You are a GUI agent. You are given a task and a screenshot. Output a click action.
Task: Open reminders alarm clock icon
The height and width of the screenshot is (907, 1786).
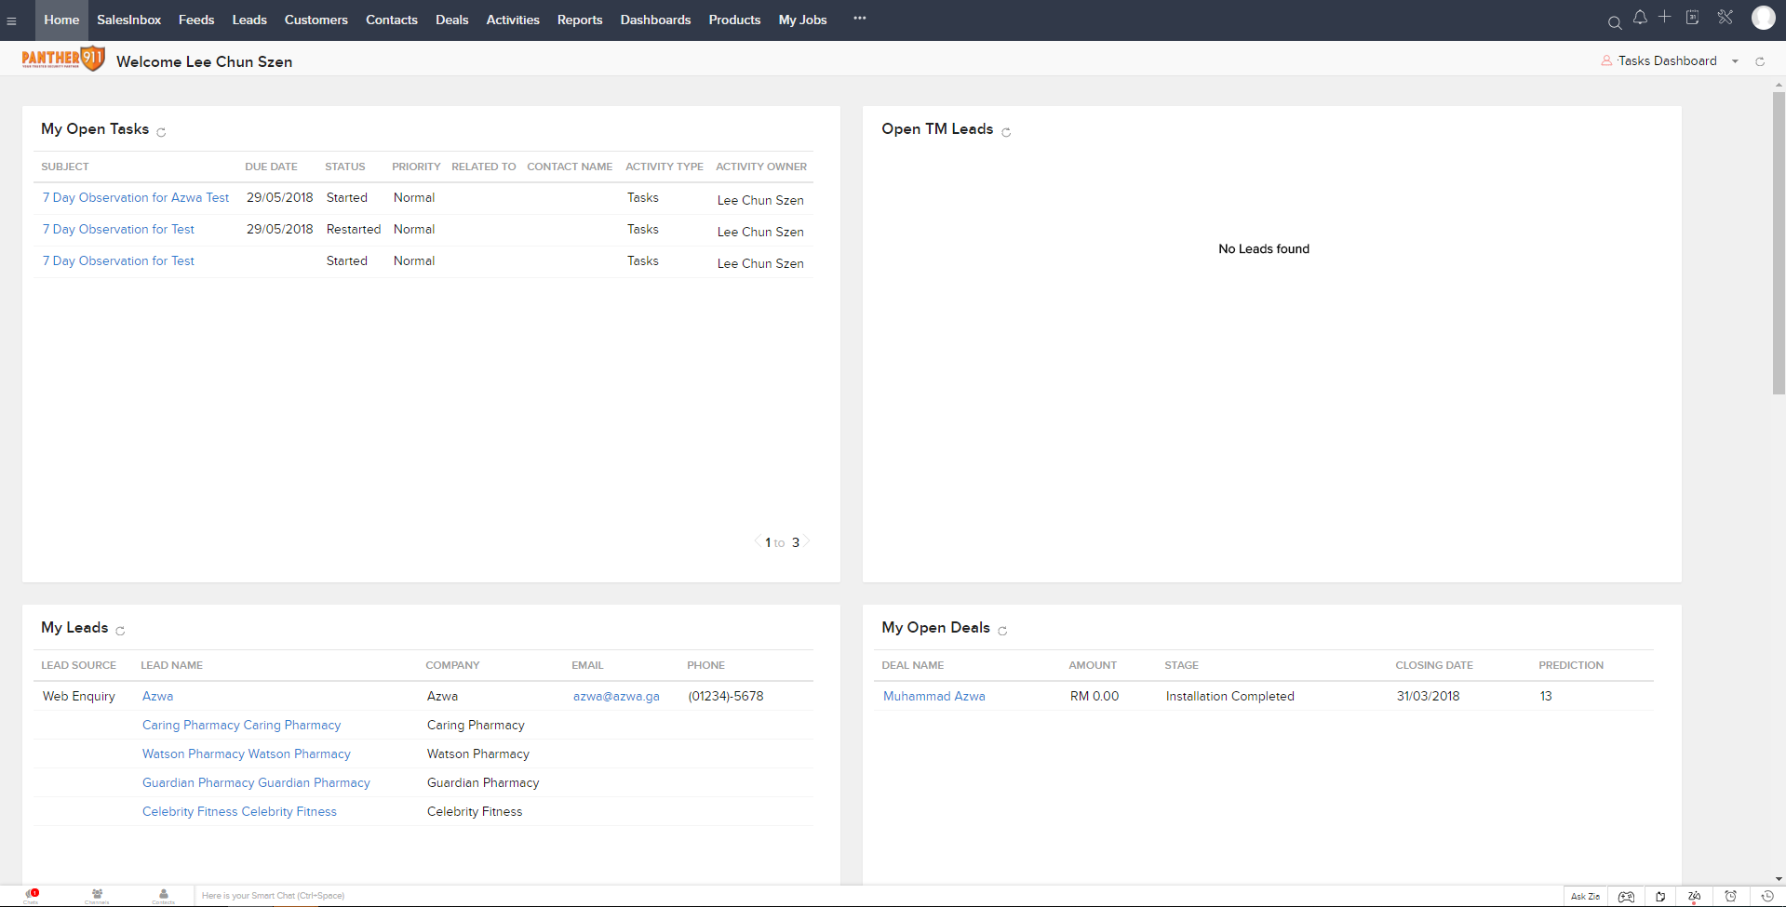1730,897
